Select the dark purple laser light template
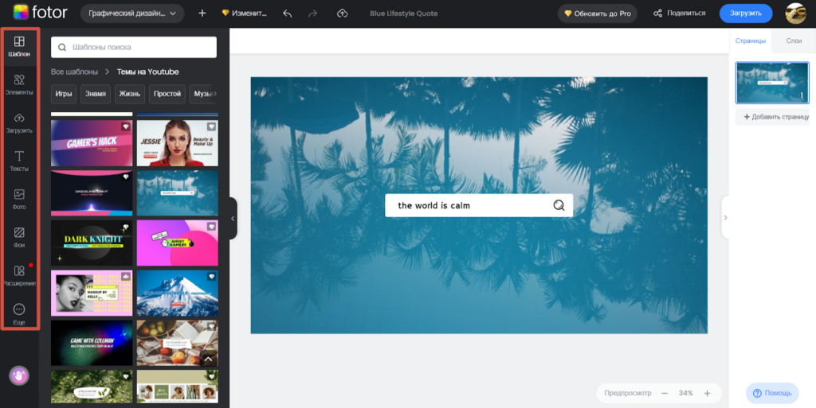816x408 pixels. tap(92, 193)
